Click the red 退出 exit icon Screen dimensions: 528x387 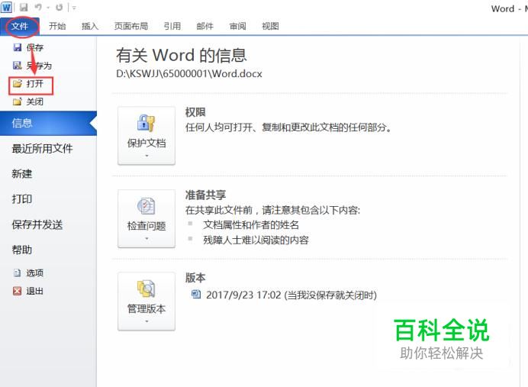[x=18, y=291]
